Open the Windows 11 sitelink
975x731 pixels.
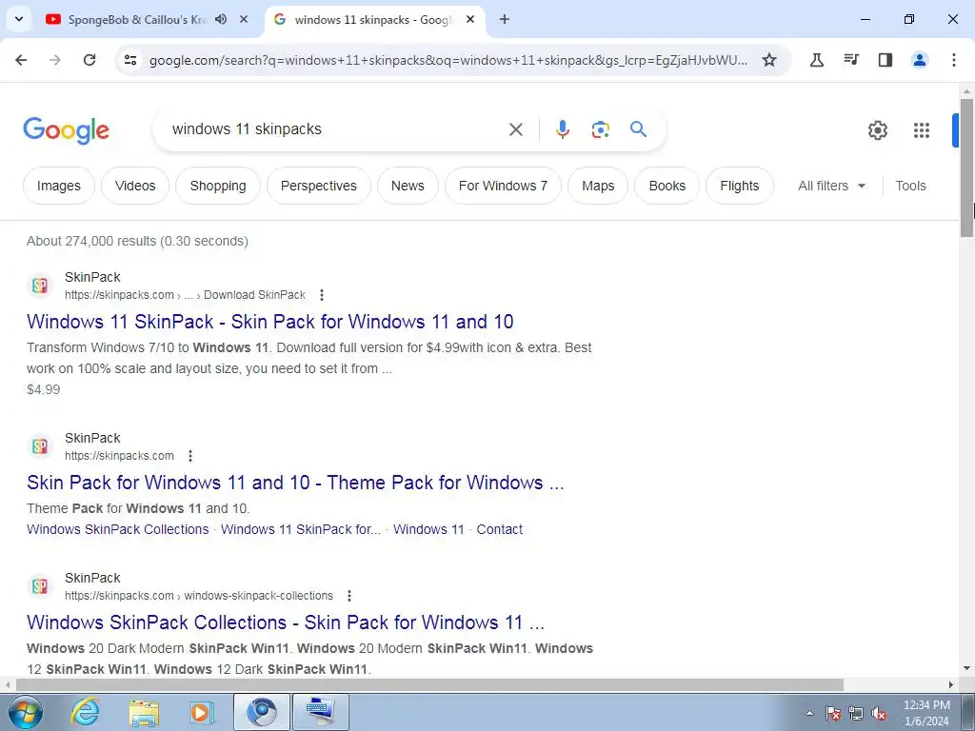[428, 529]
